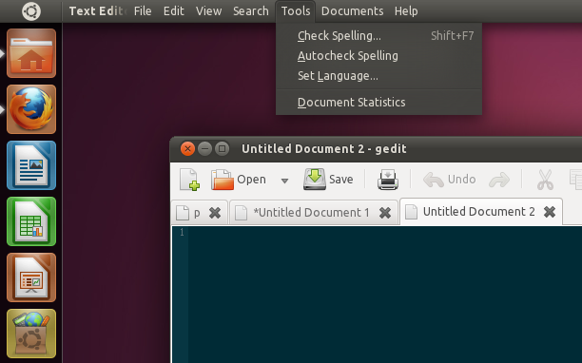Image resolution: width=582 pixels, height=363 pixels.
Task: Create a new document in gedit
Action: [x=189, y=180]
